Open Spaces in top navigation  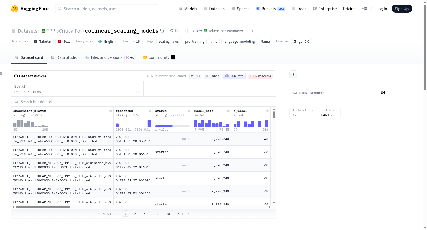pos(240,9)
